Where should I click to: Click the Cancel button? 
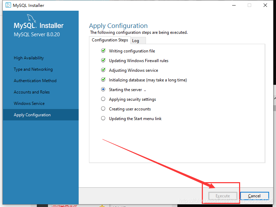click(254, 196)
